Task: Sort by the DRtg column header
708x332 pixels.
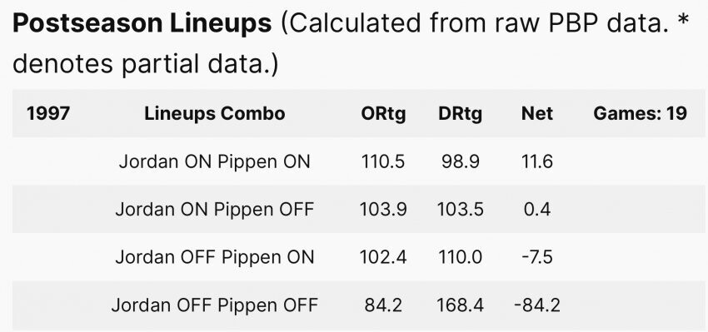Action: click(x=460, y=114)
